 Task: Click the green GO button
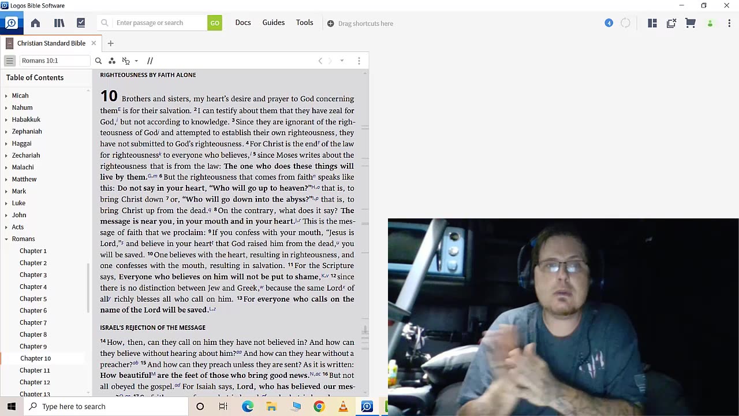(215, 23)
